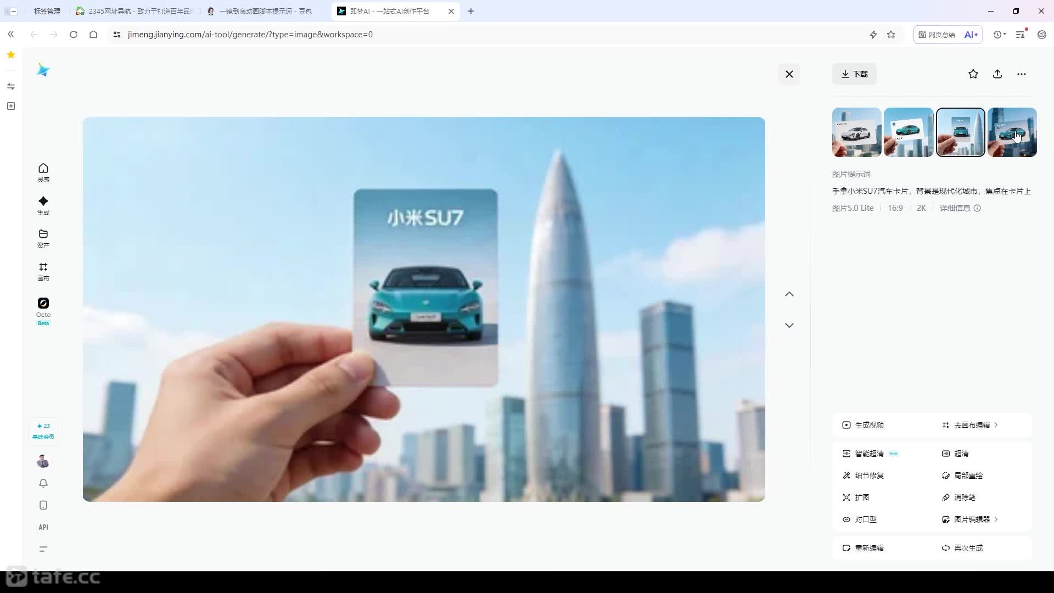This screenshot has height=593, width=1054.
Task: Open 详细信息 detailed info
Action: (x=960, y=208)
